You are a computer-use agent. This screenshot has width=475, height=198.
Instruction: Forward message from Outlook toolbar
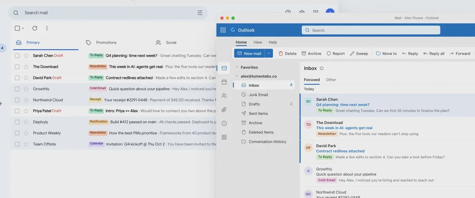click(460, 53)
